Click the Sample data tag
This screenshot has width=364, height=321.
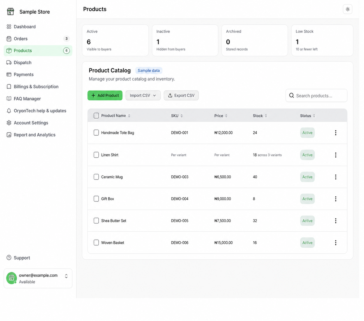coord(149,71)
